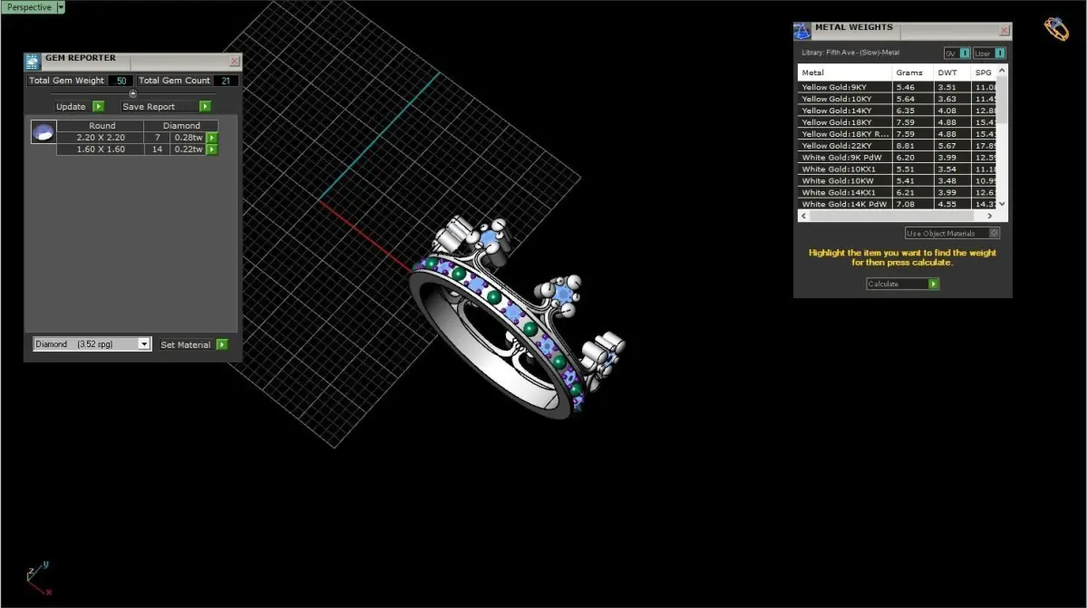Click the 1.60 X 1.60 gem size cell
1088x608 pixels.
pos(101,150)
